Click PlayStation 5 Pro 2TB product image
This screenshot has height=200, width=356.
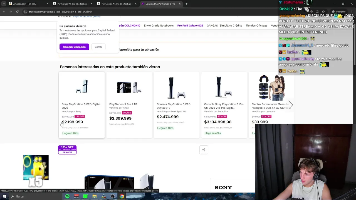[129, 87]
